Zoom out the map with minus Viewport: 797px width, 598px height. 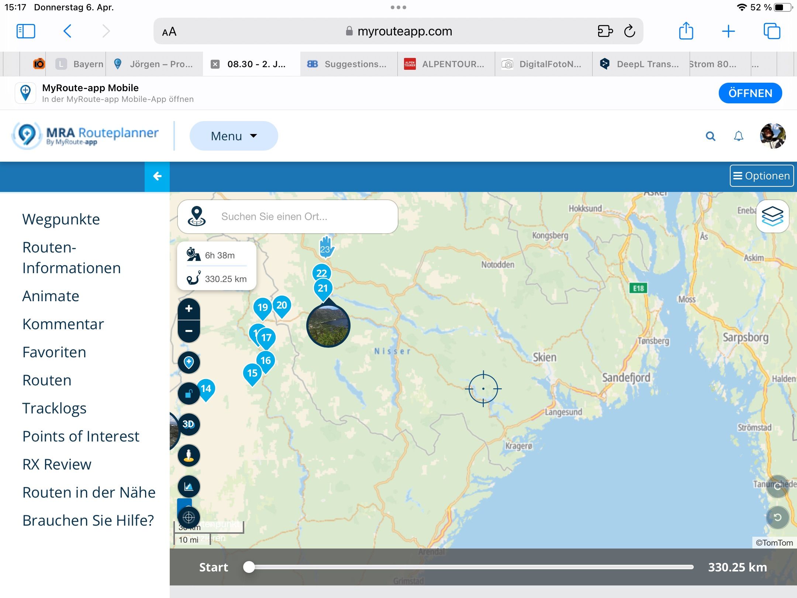click(x=189, y=331)
